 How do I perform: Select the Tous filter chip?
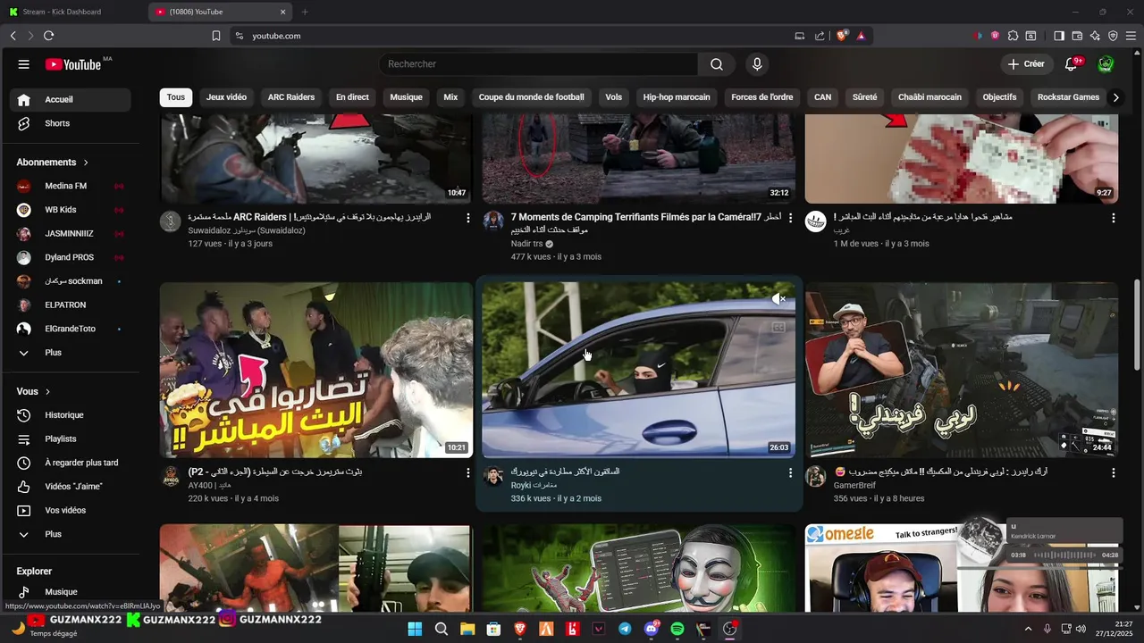click(x=176, y=97)
